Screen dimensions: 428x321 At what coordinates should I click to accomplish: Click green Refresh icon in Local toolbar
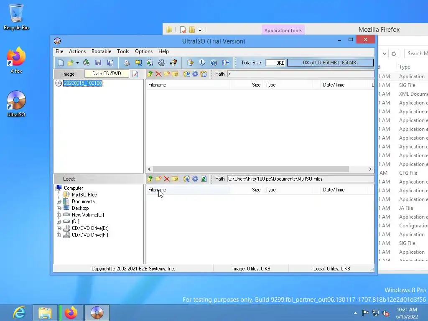click(x=204, y=179)
